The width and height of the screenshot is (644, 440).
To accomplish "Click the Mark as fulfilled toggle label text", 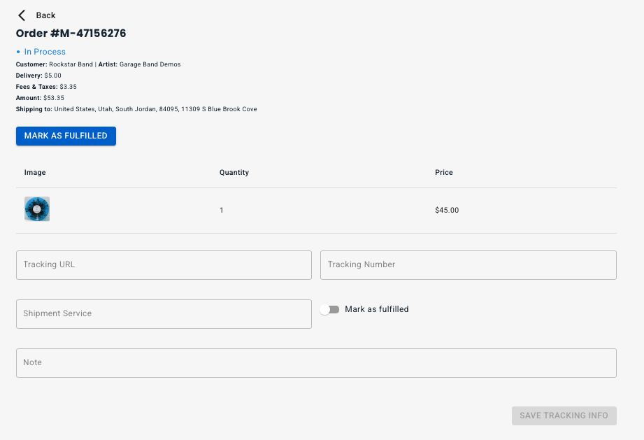I will 376,309.
